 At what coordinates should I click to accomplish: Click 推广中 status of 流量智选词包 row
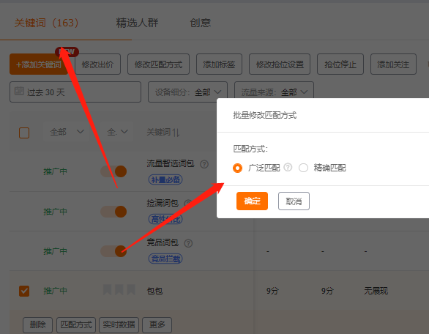pyautogui.click(x=55, y=171)
